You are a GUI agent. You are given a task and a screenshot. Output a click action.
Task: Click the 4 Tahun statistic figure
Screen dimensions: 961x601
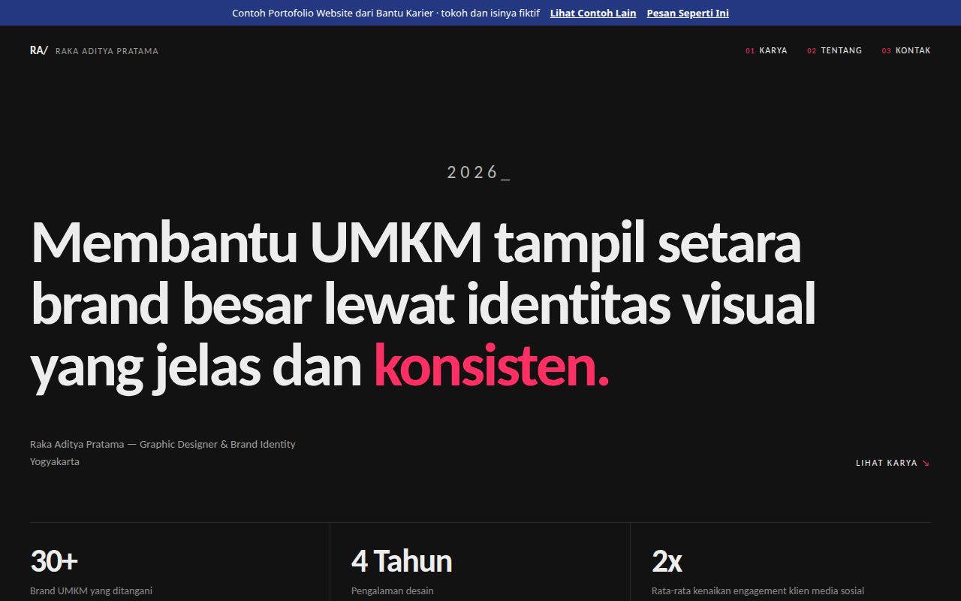click(x=402, y=561)
